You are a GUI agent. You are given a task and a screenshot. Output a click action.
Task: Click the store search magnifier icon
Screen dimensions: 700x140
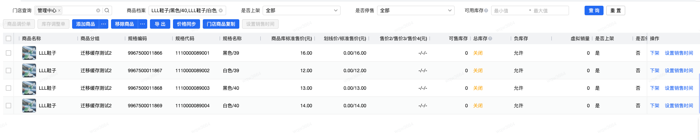point(107,10)
